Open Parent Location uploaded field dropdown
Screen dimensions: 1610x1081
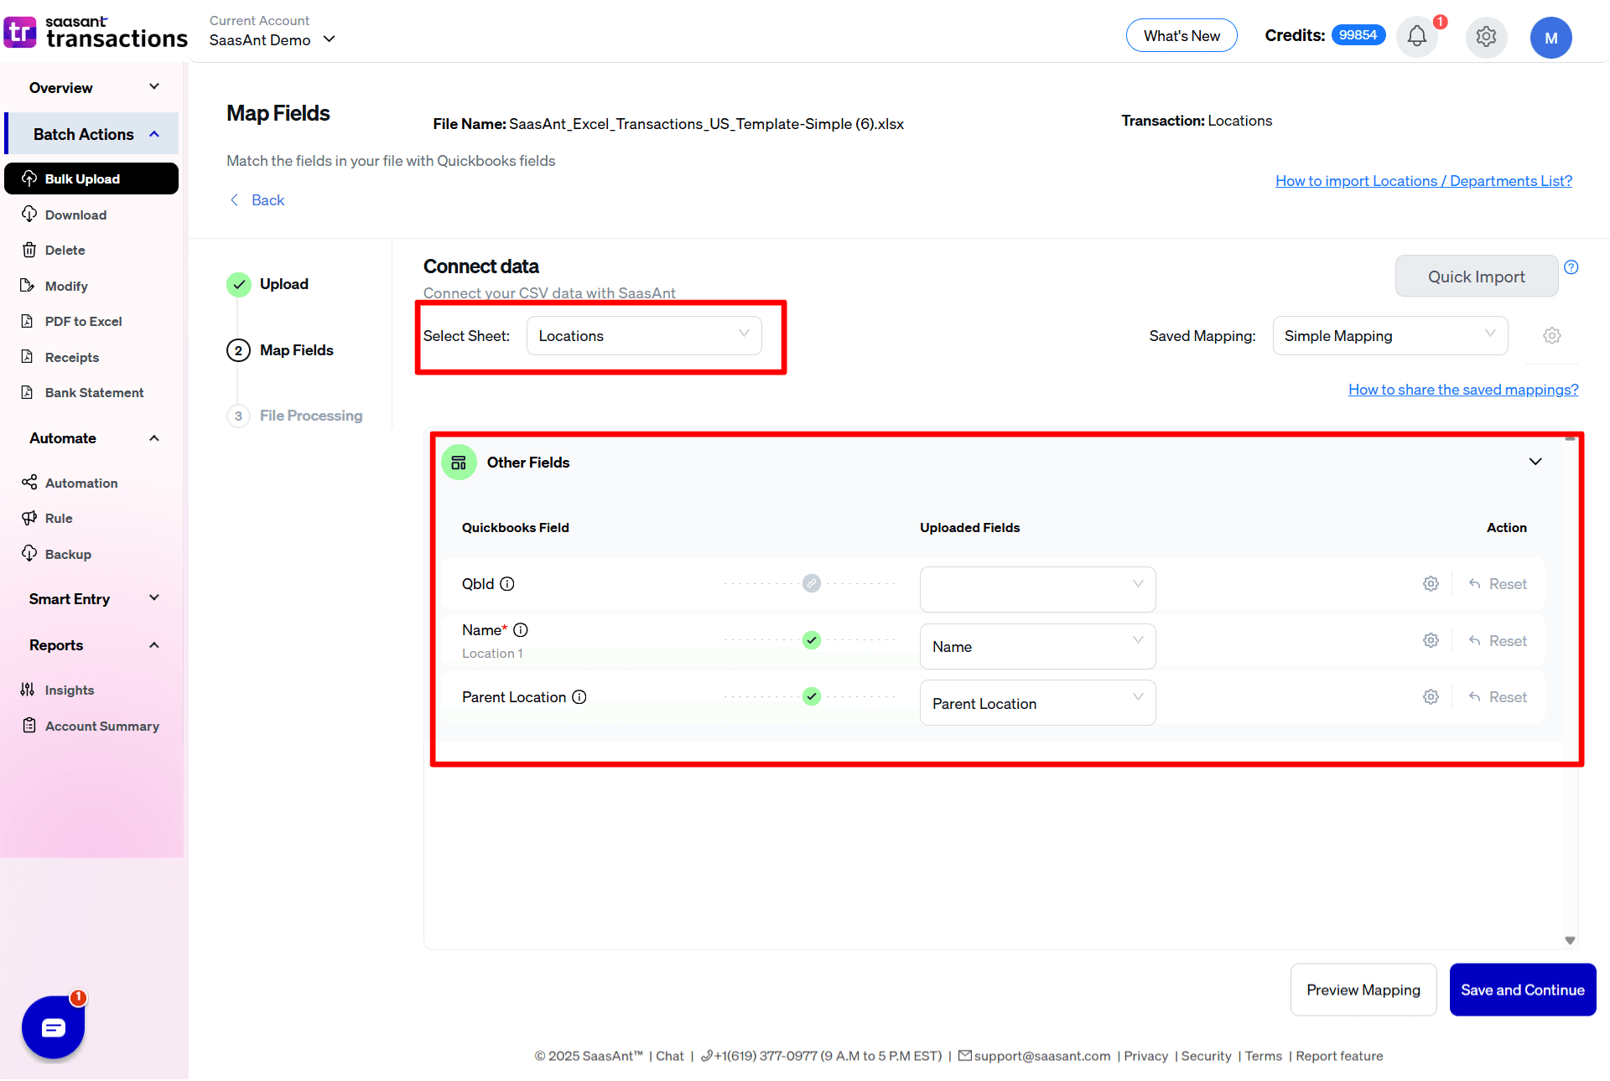[1037, 703]
